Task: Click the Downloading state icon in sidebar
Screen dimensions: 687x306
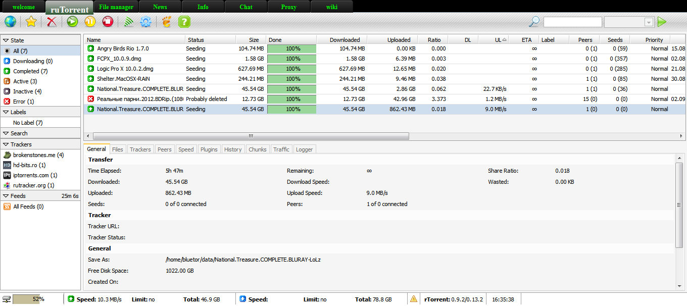Action: [7, 61]
